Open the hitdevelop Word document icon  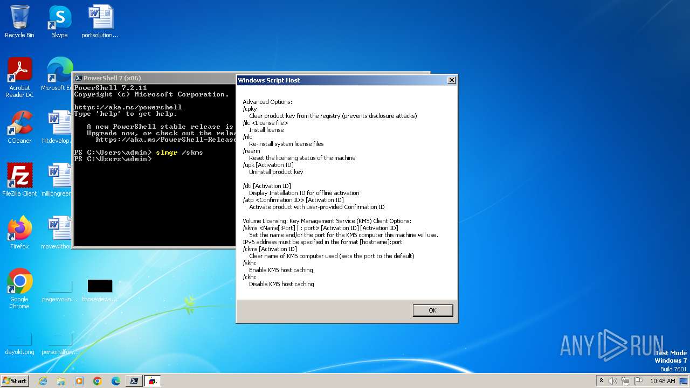coord(58,127)
